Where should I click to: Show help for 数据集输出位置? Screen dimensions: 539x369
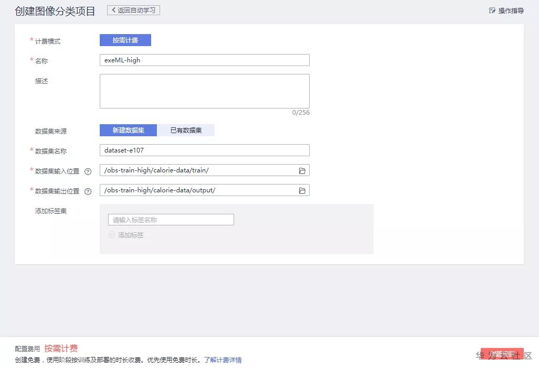pyautogui.click(x=88, y=191)
